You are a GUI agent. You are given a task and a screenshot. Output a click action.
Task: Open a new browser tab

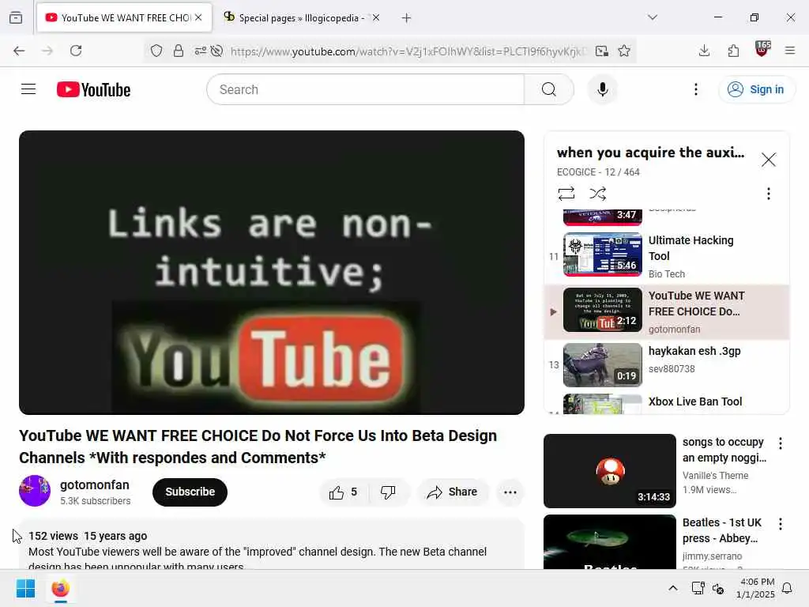[407, 18]
